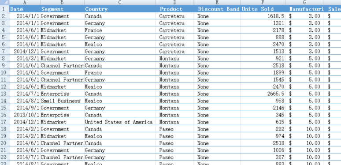
Task: Select Paseo in row 18
Action: [x=175, y=129]
